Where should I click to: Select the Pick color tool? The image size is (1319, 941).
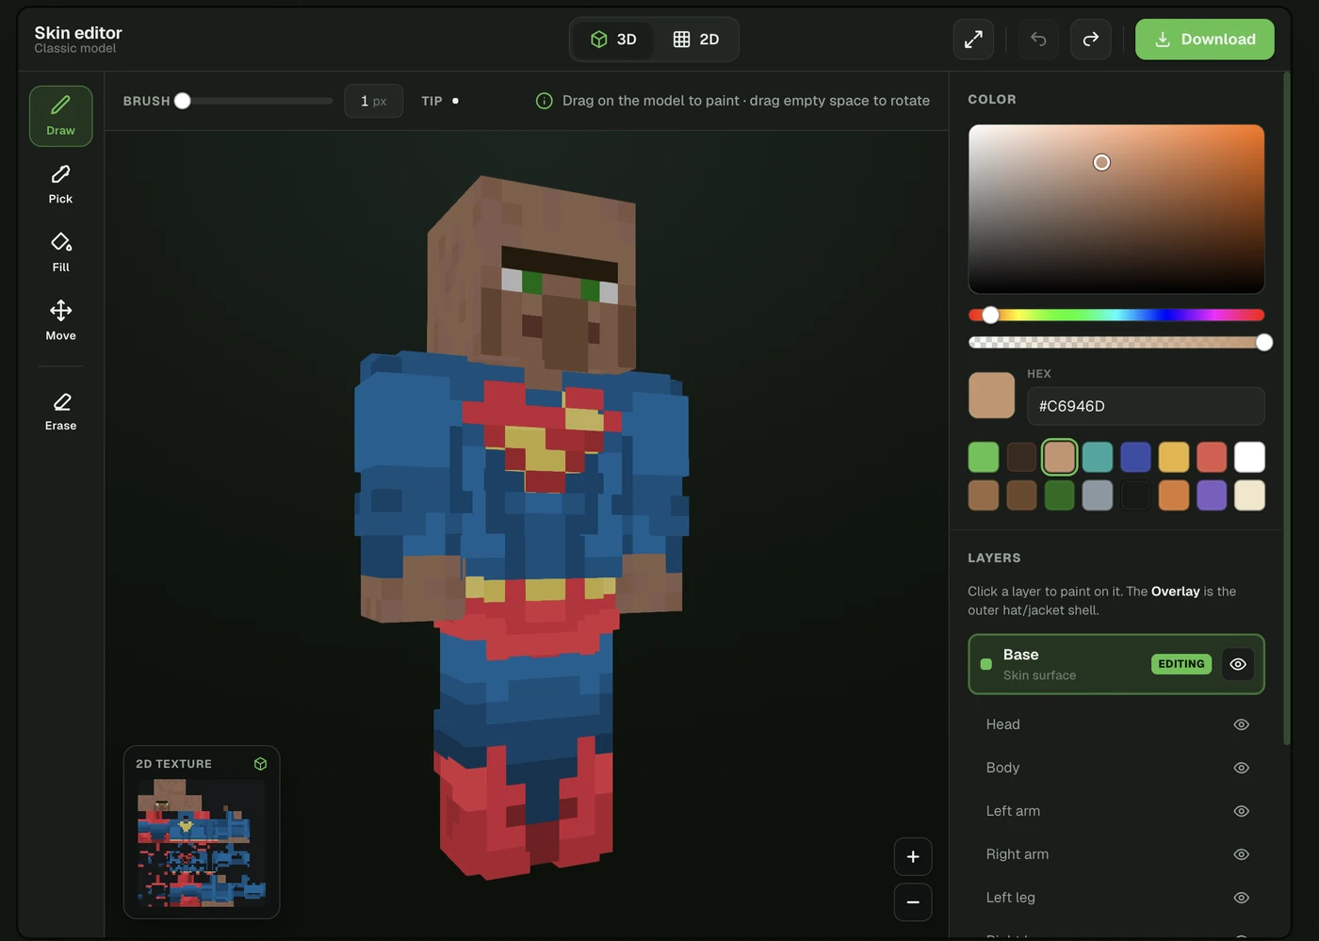tap(60, 185)
